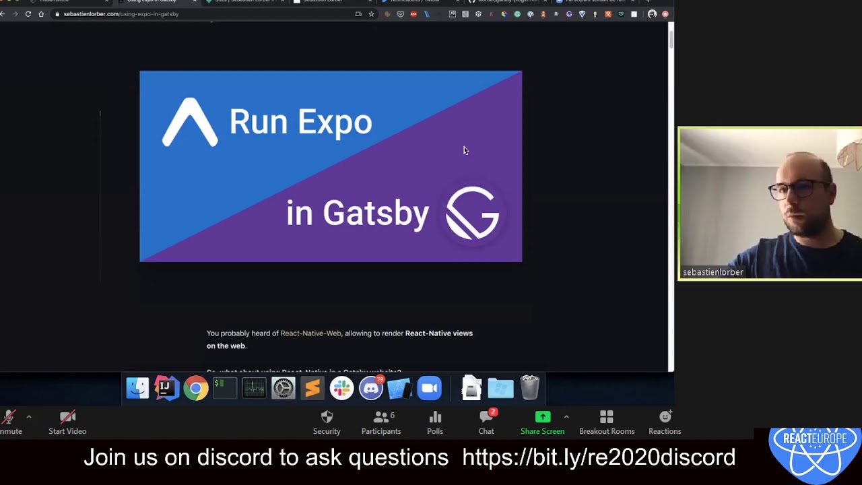Open the Trash in the dock
Screen dimensions: 862x485
point(530,388)
